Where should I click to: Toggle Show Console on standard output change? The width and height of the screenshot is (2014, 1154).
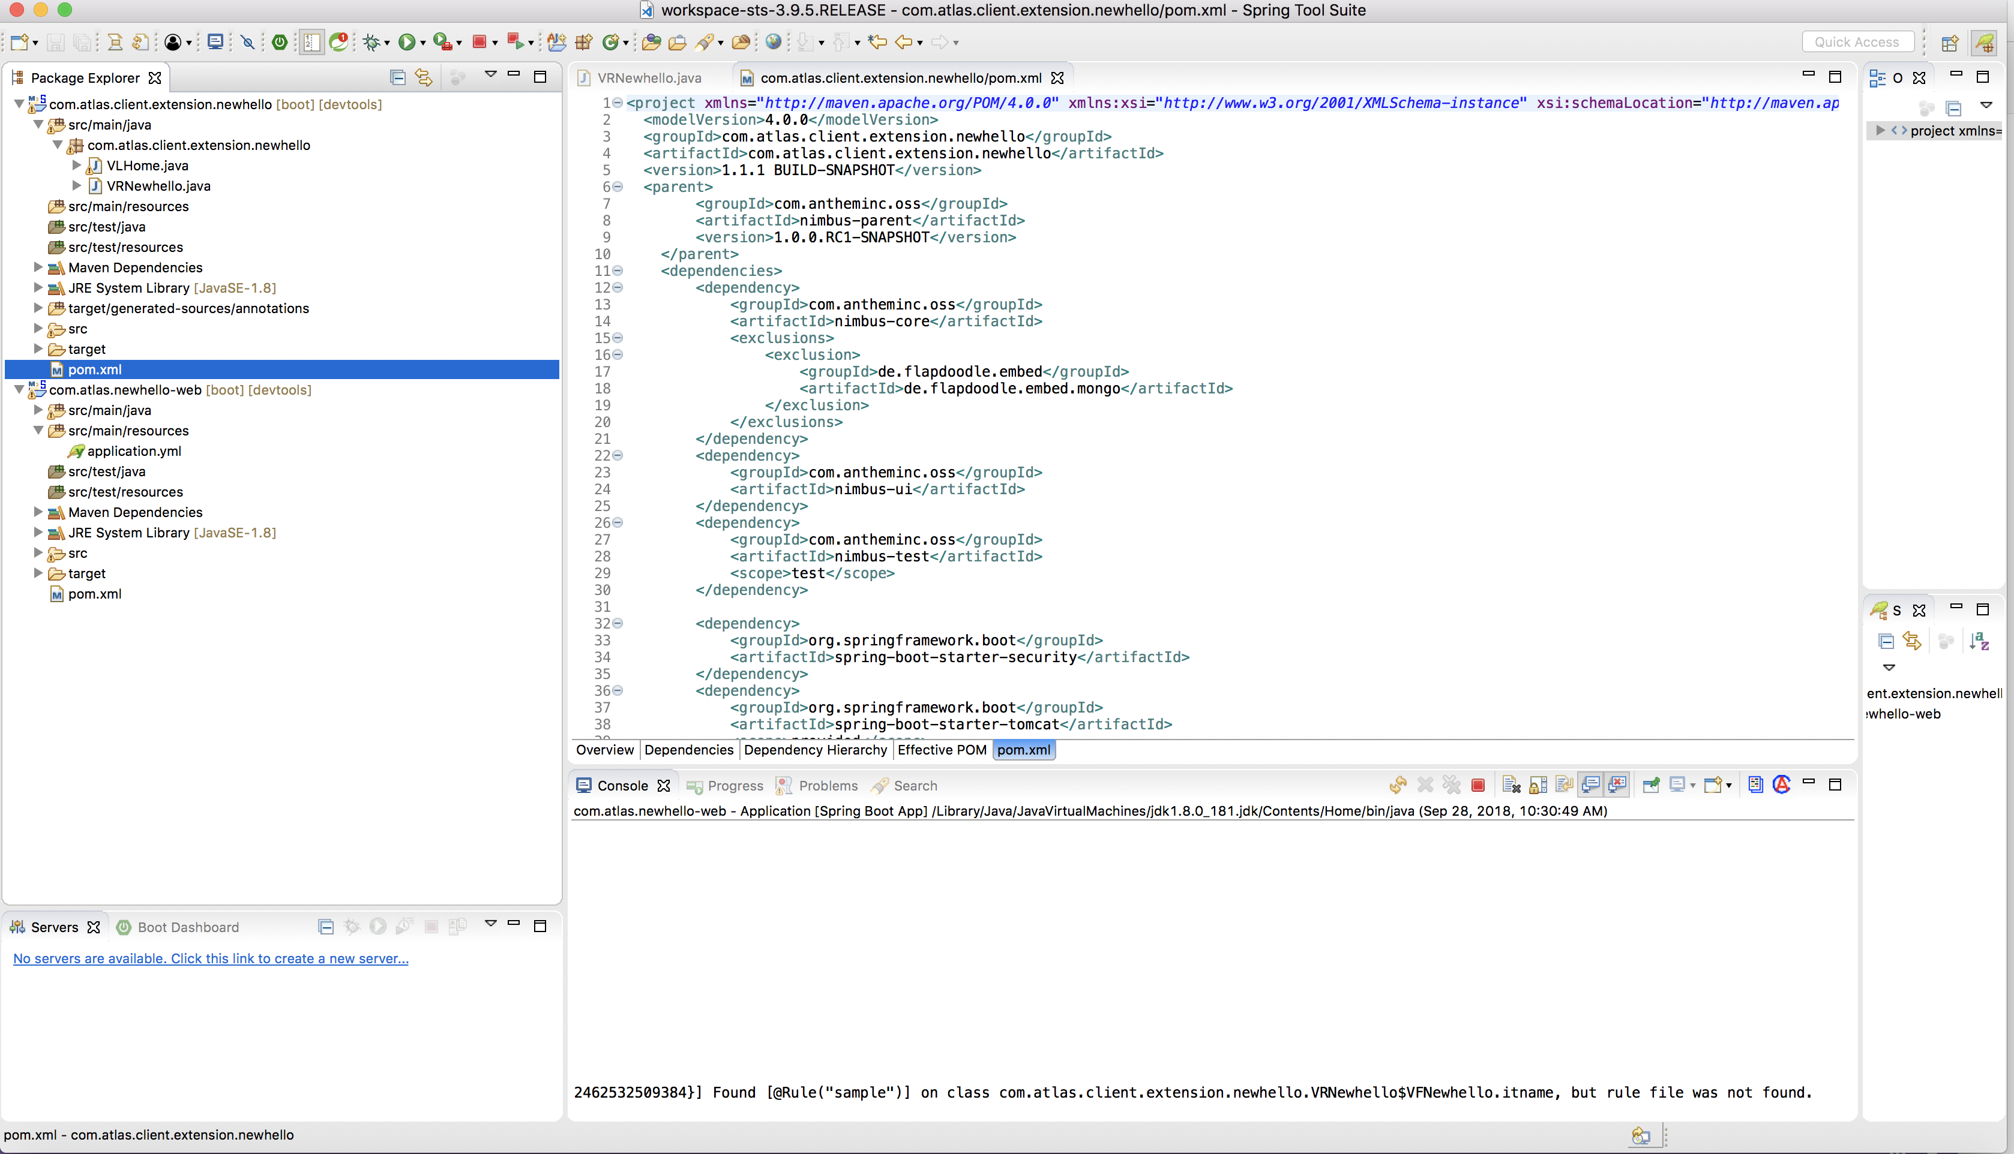[1590, 786]
